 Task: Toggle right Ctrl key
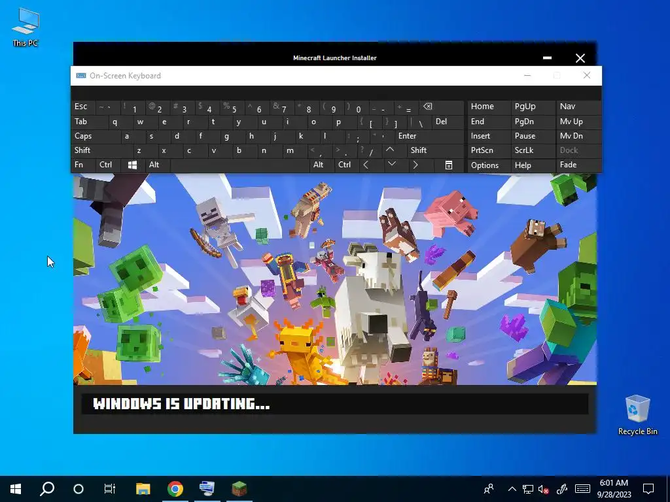[x=345, y=165]
